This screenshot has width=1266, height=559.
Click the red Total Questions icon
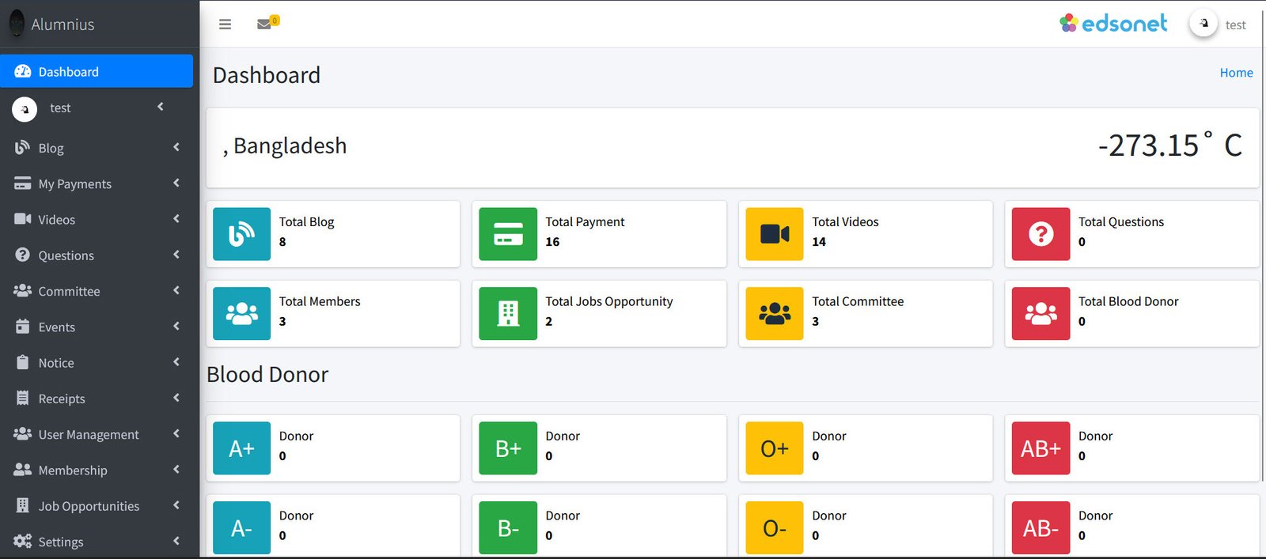1040,234
